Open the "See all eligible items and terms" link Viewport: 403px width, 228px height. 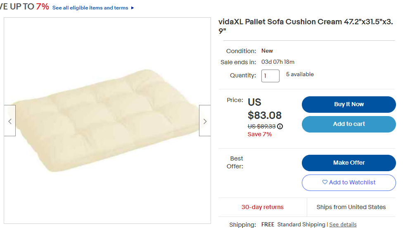[90, 8]
